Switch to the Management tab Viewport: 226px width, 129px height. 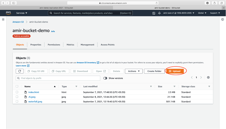[x=87, y=45]
